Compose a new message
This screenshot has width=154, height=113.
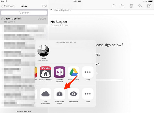click(149, 6)
